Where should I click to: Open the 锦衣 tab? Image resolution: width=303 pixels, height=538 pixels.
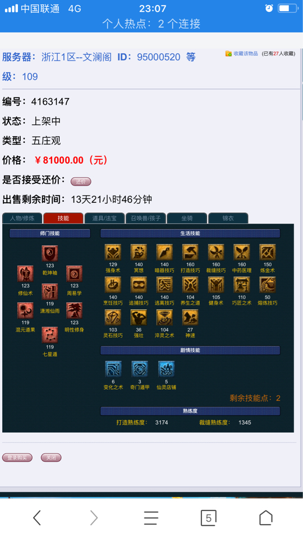point(228,218)
